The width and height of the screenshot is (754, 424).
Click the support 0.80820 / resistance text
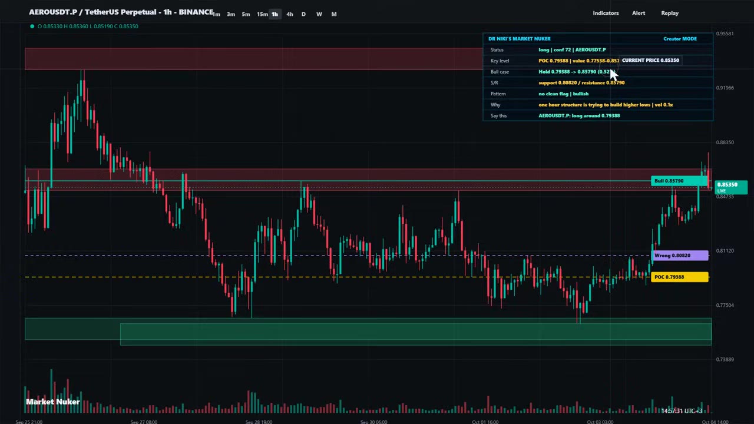coord(581,83)
